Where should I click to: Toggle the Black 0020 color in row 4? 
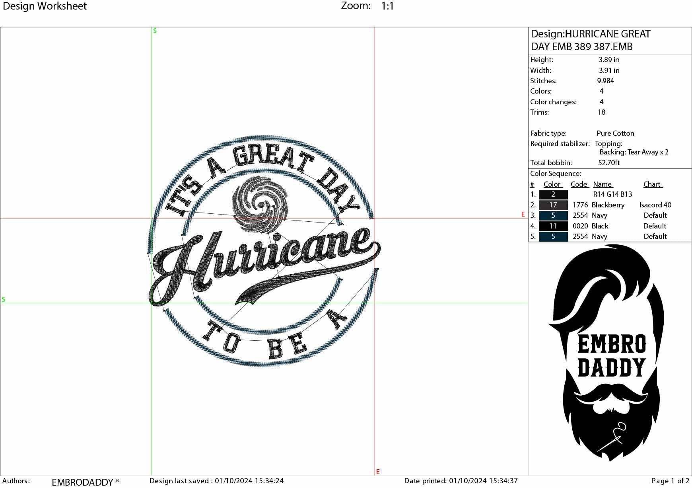coord(553,226)
